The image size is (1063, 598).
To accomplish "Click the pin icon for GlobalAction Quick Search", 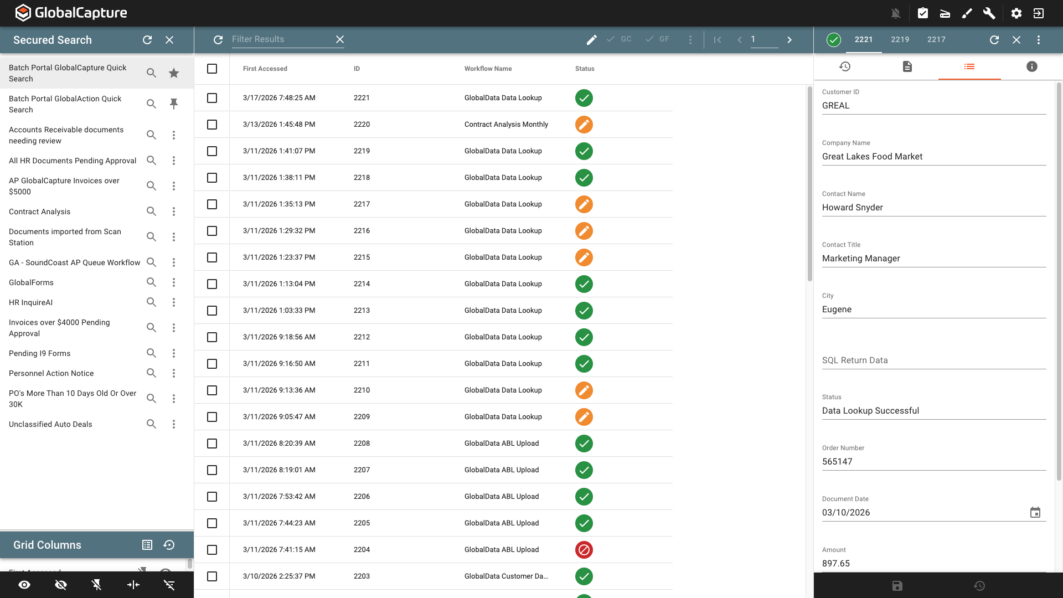I will click(174, 104).
